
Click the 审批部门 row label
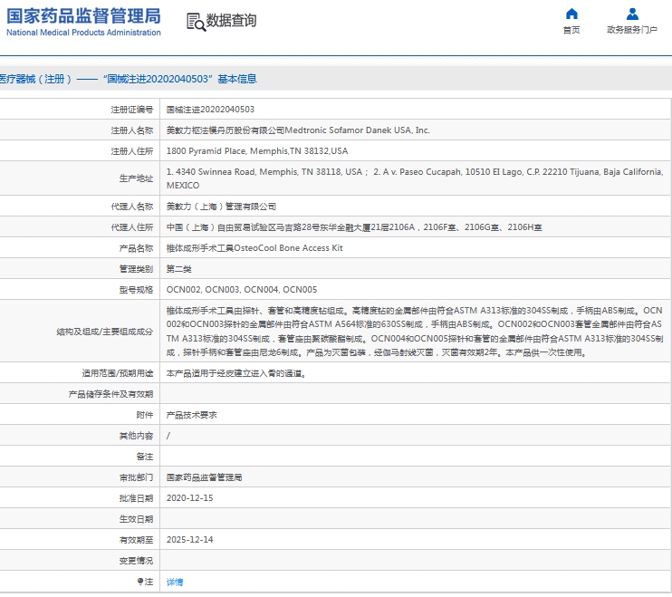[136, 477]
